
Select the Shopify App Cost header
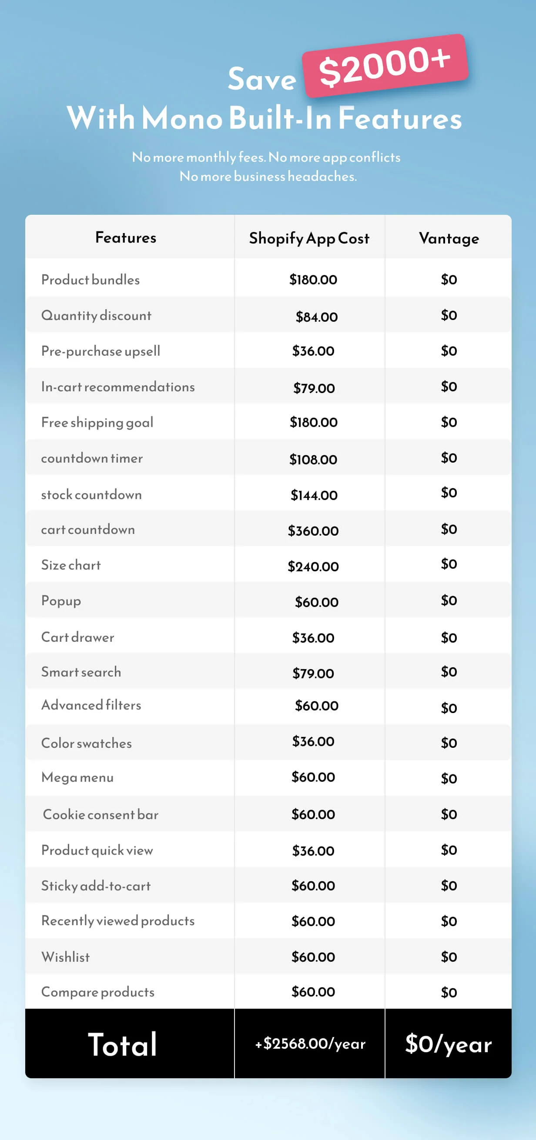309,238
